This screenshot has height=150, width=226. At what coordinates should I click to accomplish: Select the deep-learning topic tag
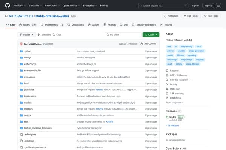tap(186, 46)
